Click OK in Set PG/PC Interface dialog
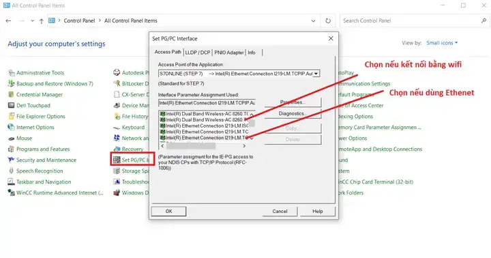The image size is (491, 258). coord(169,212)
